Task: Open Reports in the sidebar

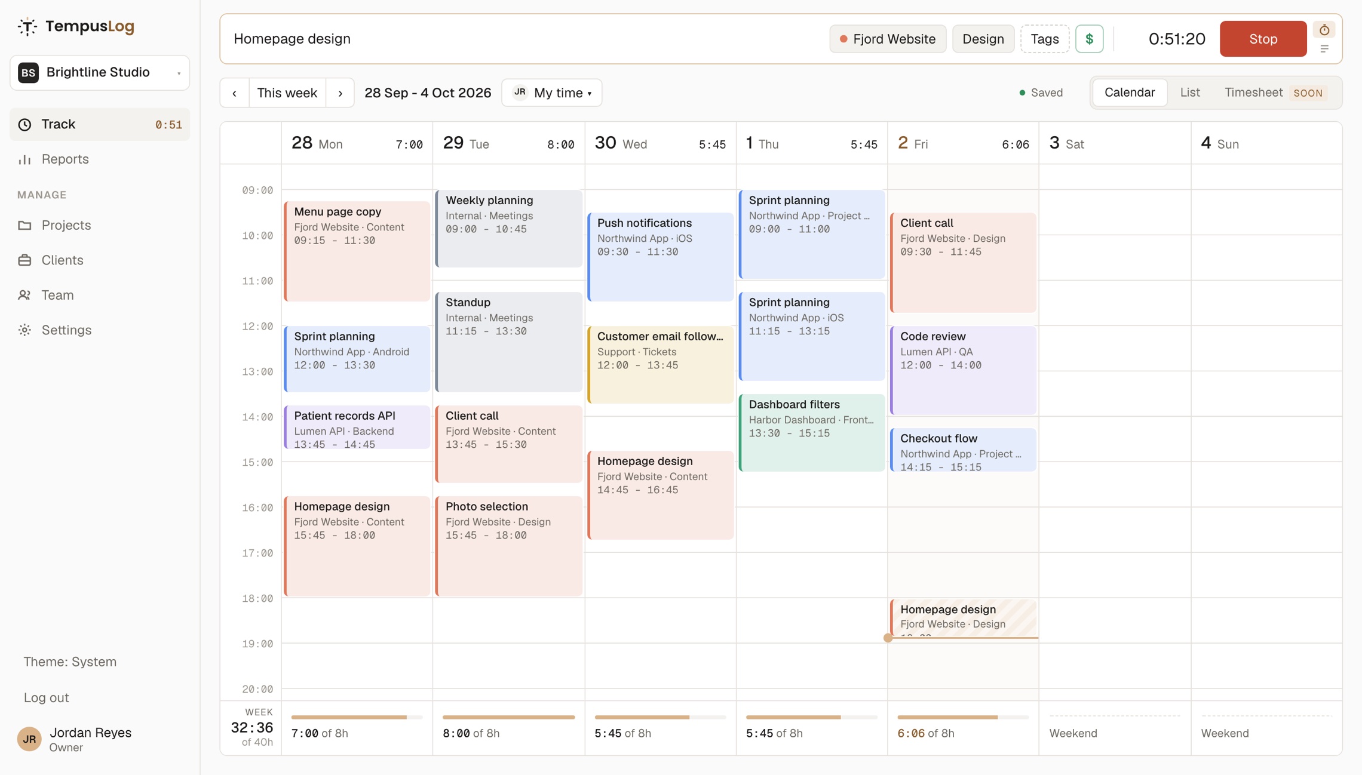Action: tap(100, 159)
